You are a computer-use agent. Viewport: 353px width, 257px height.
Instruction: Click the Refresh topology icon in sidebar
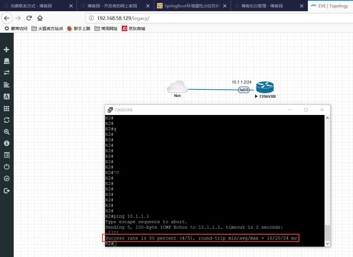point(7,120)
